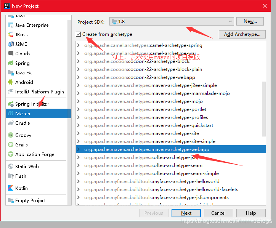
Task: Select cocoon-22-archetype-webapp row
Action: (170, 77)
